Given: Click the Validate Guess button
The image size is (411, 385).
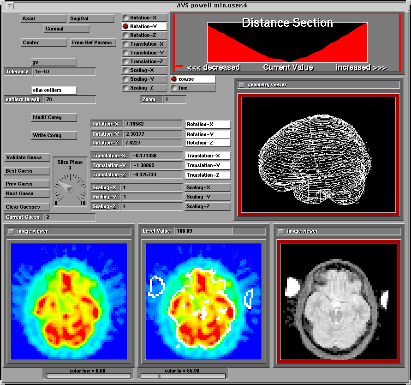Looking at the screenshot, I should pyautogui.click(x=27, y=158).
